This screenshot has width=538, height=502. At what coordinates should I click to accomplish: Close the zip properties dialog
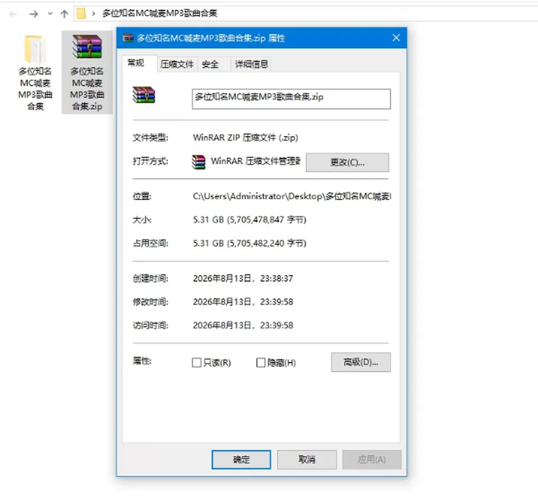[x=396, y=38]
